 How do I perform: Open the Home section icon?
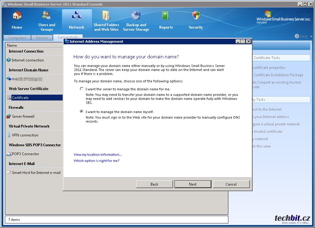tap(17, 16)
